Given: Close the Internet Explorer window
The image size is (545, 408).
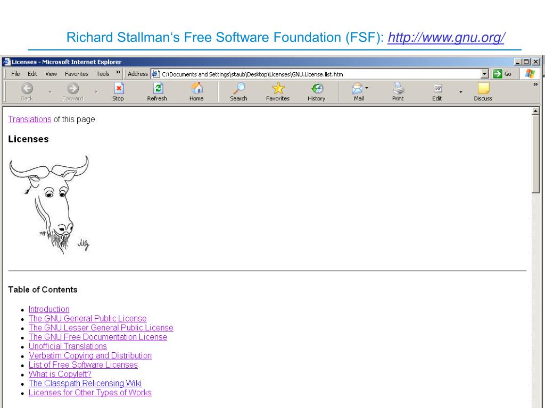Looking at the screenshot, I should click(535, 62).
